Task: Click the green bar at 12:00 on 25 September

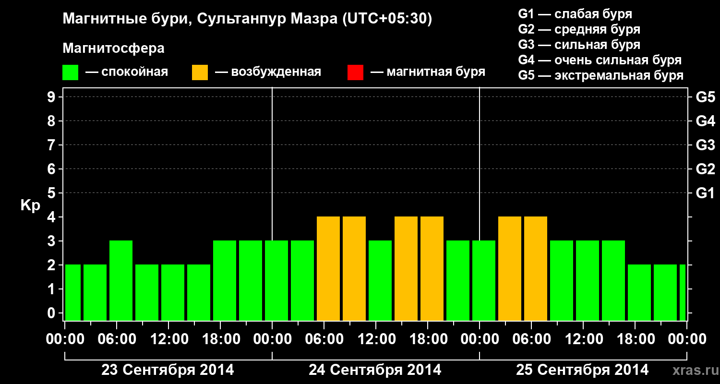Action: click(588, 280)
